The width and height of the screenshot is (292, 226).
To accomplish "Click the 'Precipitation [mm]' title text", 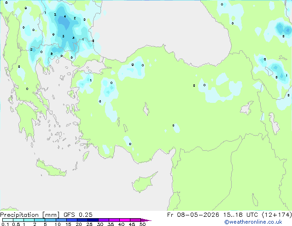I will [30, 215].
